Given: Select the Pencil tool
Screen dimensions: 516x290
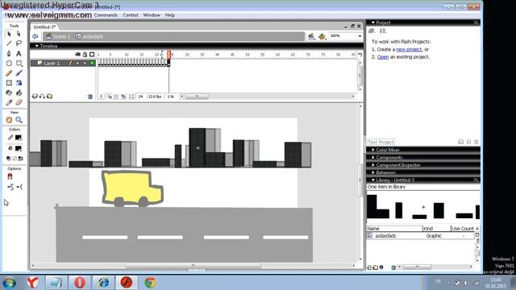Looking at the screenshot, I should [9, 73].
